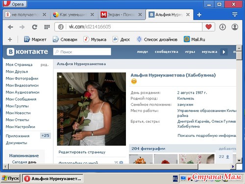
Task: Open downloads with the download arrow icon
Action: [x=222, y=27]
